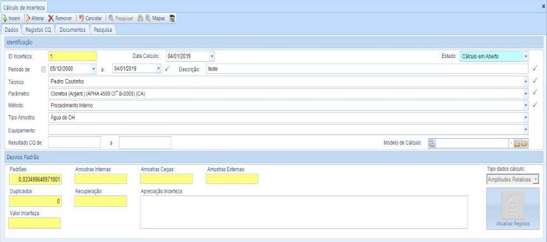
Task: Open the Documentos tab
Action: click(x=73, y=30)
